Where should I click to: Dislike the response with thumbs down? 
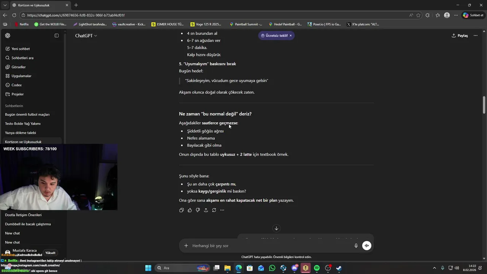198,210
